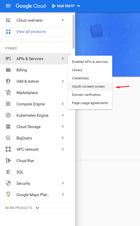Expand the MORE PRODUCTS section
Viewport: 140px width, 226px height.
pyautogui.click(x=22, y=208)
